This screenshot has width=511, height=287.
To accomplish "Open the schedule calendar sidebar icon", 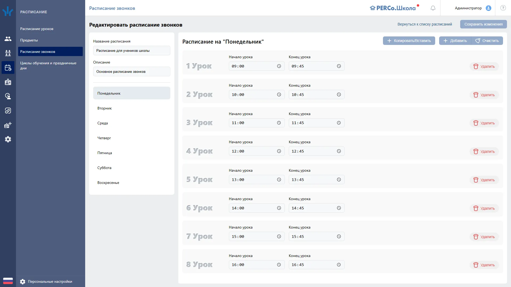I will coord(8,67).
